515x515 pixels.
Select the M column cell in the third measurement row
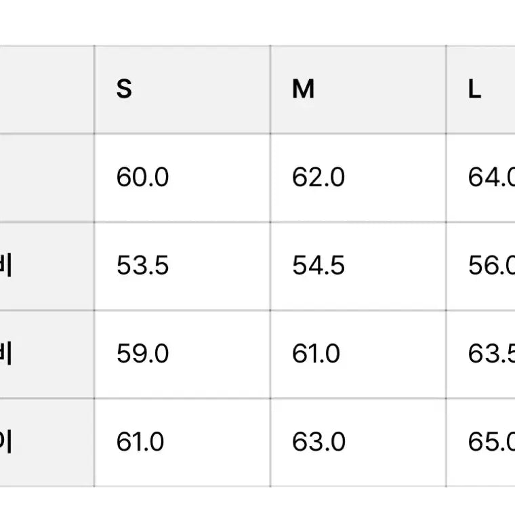[x=358, y=354]
